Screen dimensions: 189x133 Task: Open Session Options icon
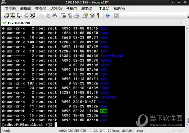pos(86,16)
